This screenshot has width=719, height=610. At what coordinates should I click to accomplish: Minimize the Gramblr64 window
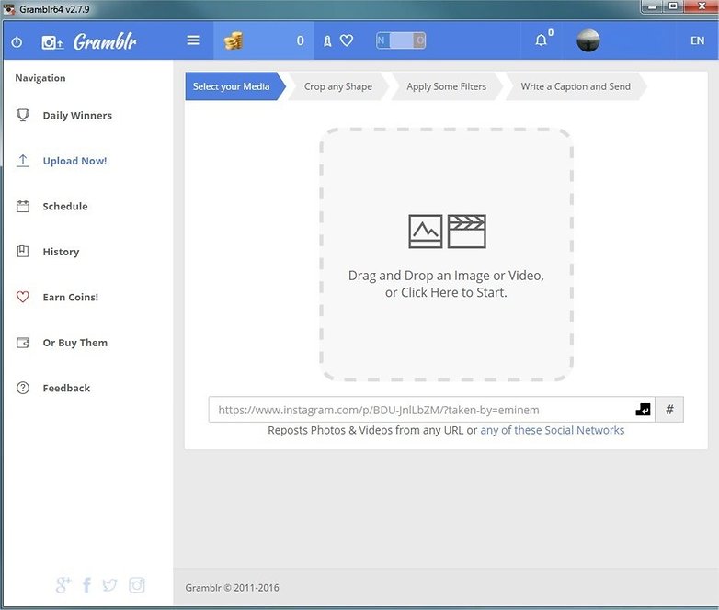click(653, 6)
